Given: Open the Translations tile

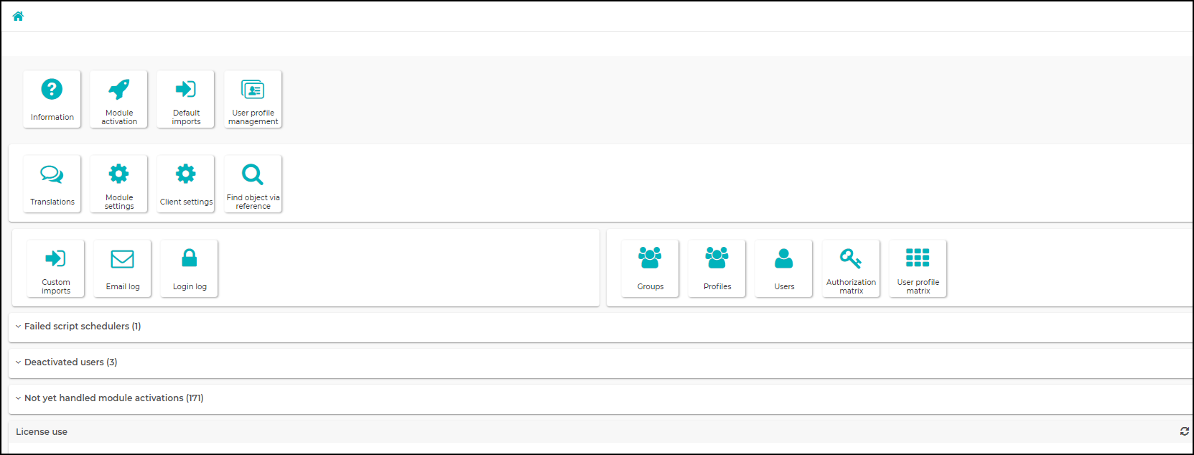Looking at the screenshot, I should pos(52,184).
